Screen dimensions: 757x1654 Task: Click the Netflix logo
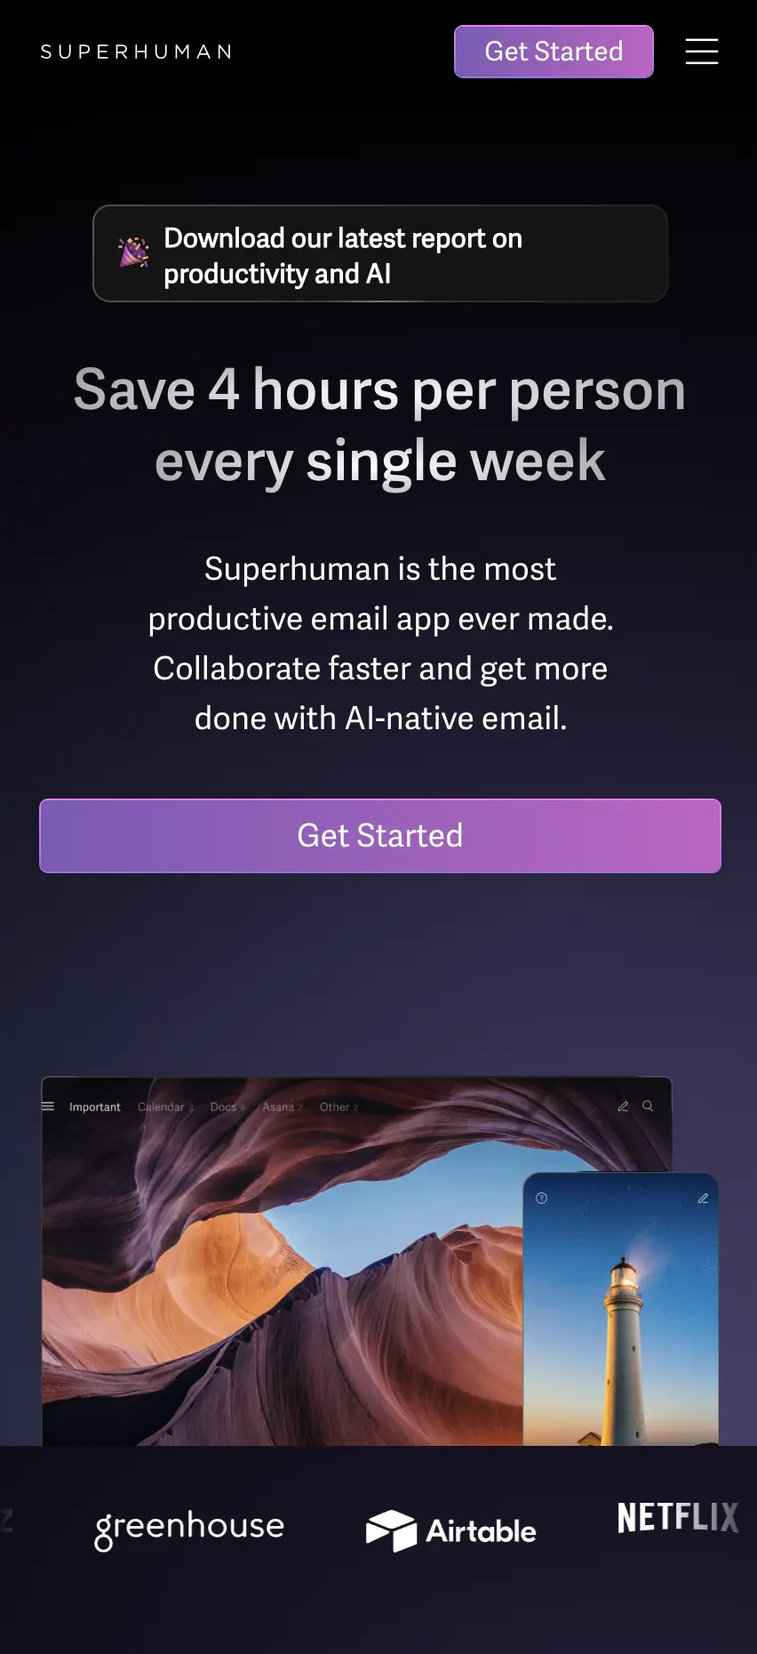678,1517
